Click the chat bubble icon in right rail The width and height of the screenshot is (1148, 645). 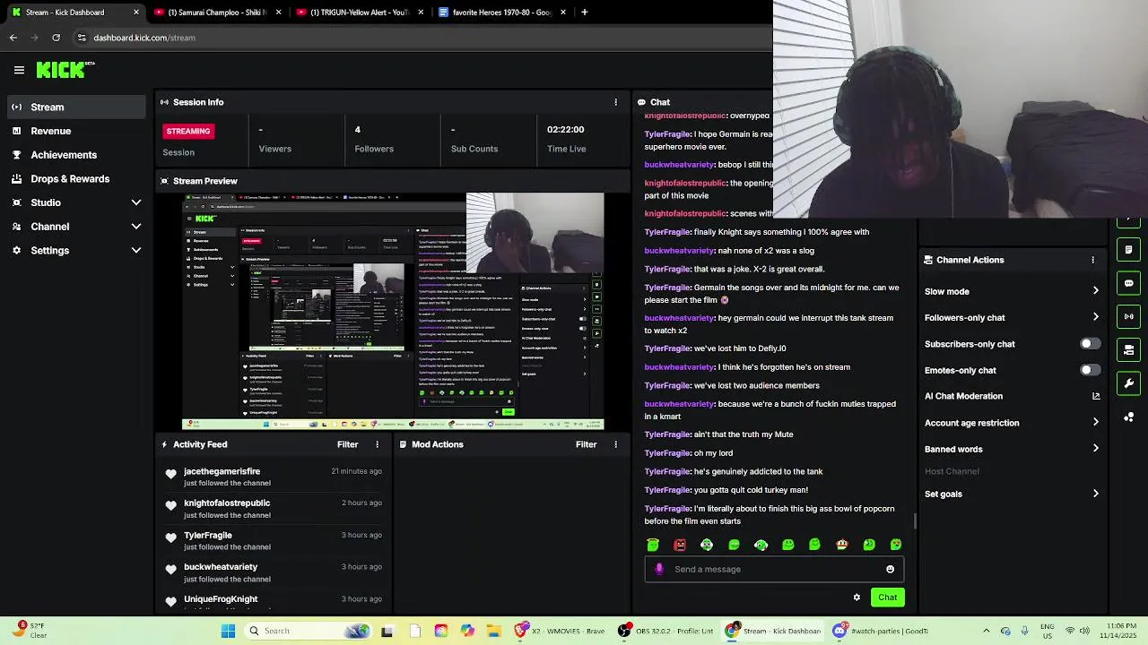[x=1129, y=283]
